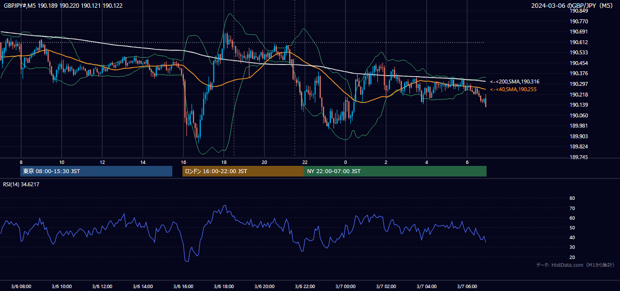This screenshot has height=291, width=620.
Task: Click the 3/6 20:00 date label
Action: tap(264, 286)
